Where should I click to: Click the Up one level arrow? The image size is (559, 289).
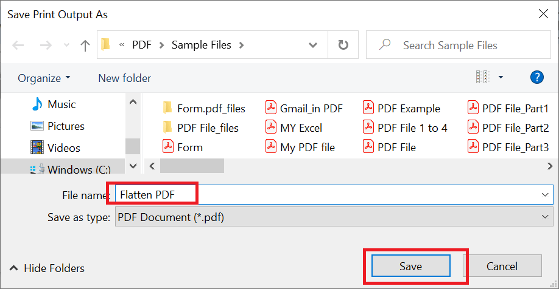pos(85,46)
